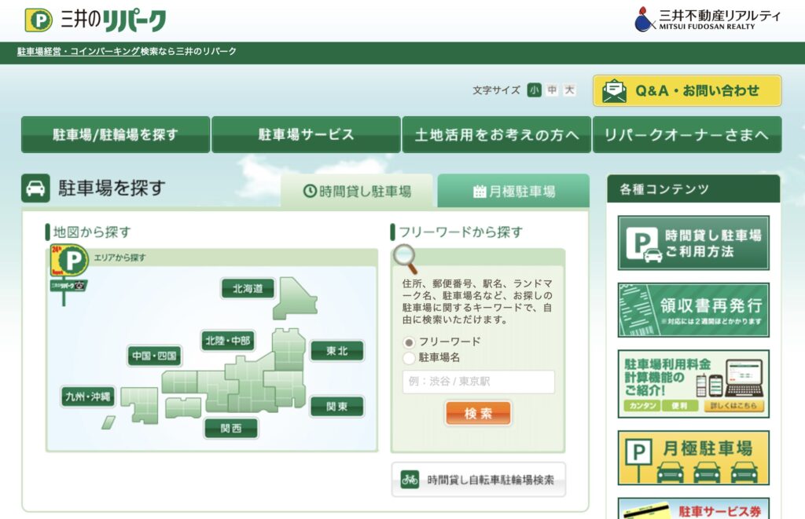Click the フリーワードから探す heading
Viewport: 805px width, 519px height.
pos(461,232)
